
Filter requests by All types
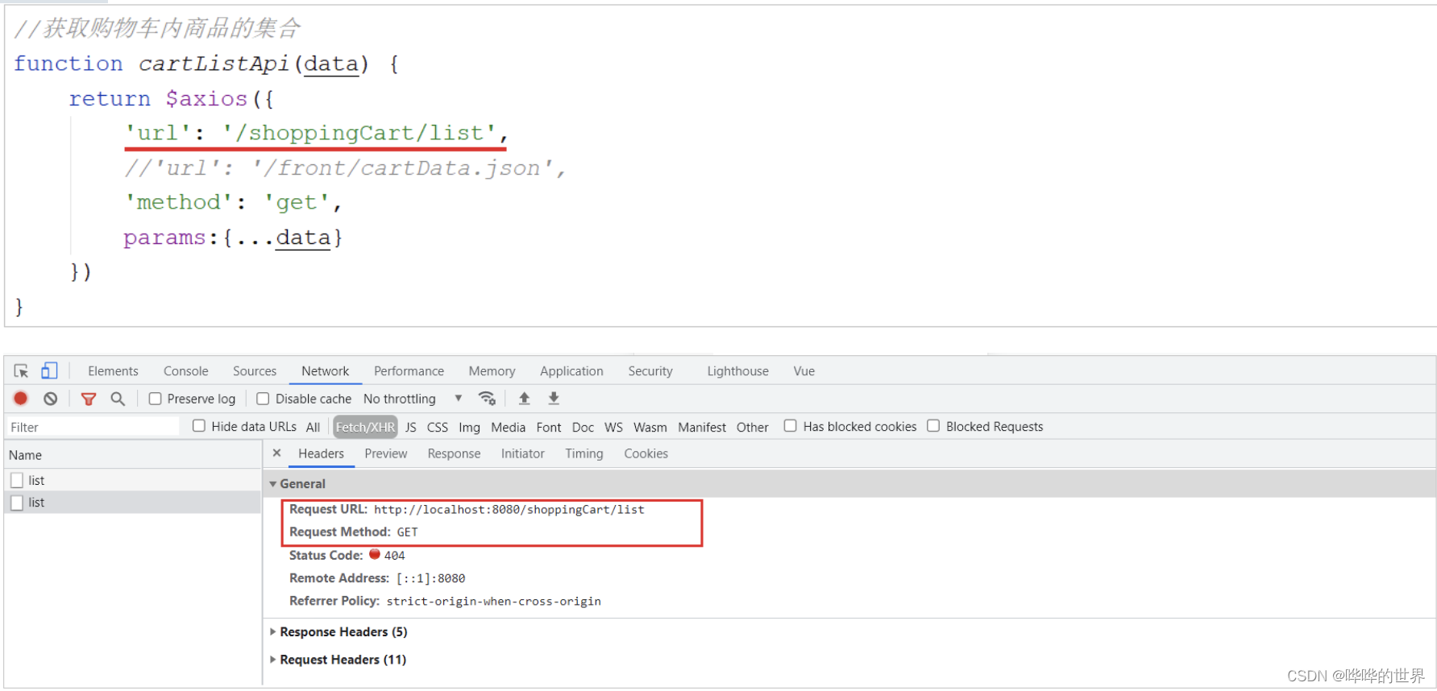pos(313,428)
